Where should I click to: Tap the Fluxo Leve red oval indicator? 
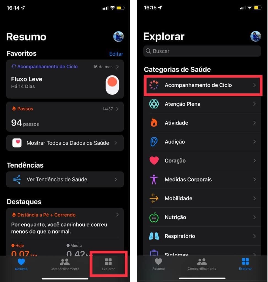tap(112, 85)
